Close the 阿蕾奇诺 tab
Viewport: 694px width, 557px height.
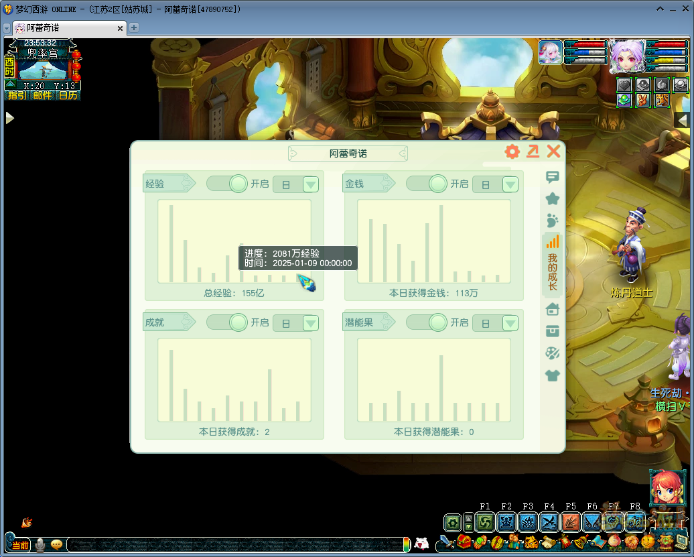(120, 28)
